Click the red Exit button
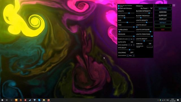Image resolution: width=181 pixels, height=102 pixels. pyautogui.click(x=163, y=29)
